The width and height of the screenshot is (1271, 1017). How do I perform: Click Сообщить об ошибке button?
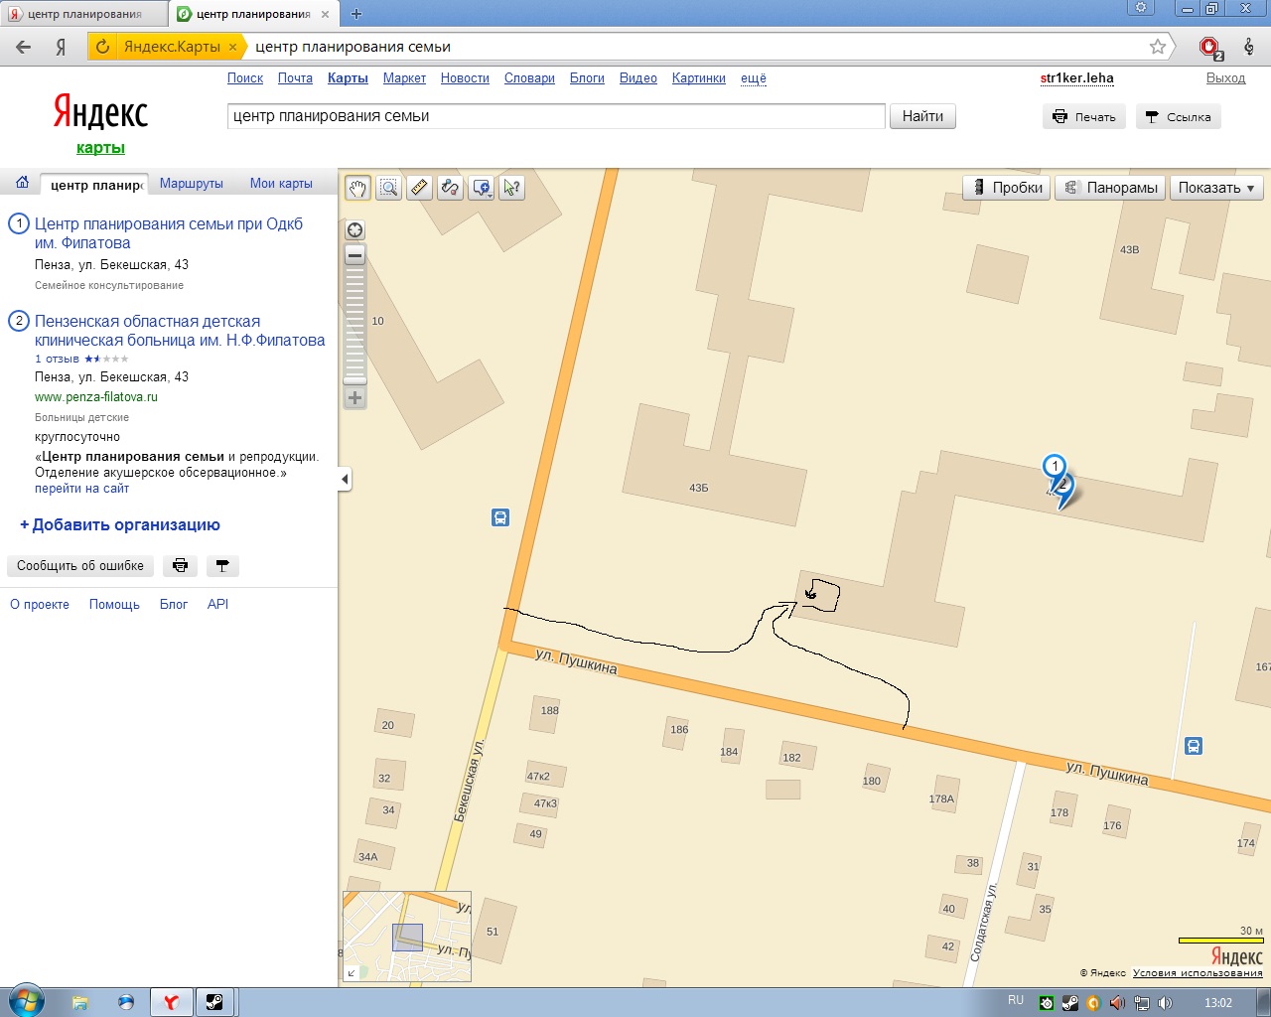[80, 566]
